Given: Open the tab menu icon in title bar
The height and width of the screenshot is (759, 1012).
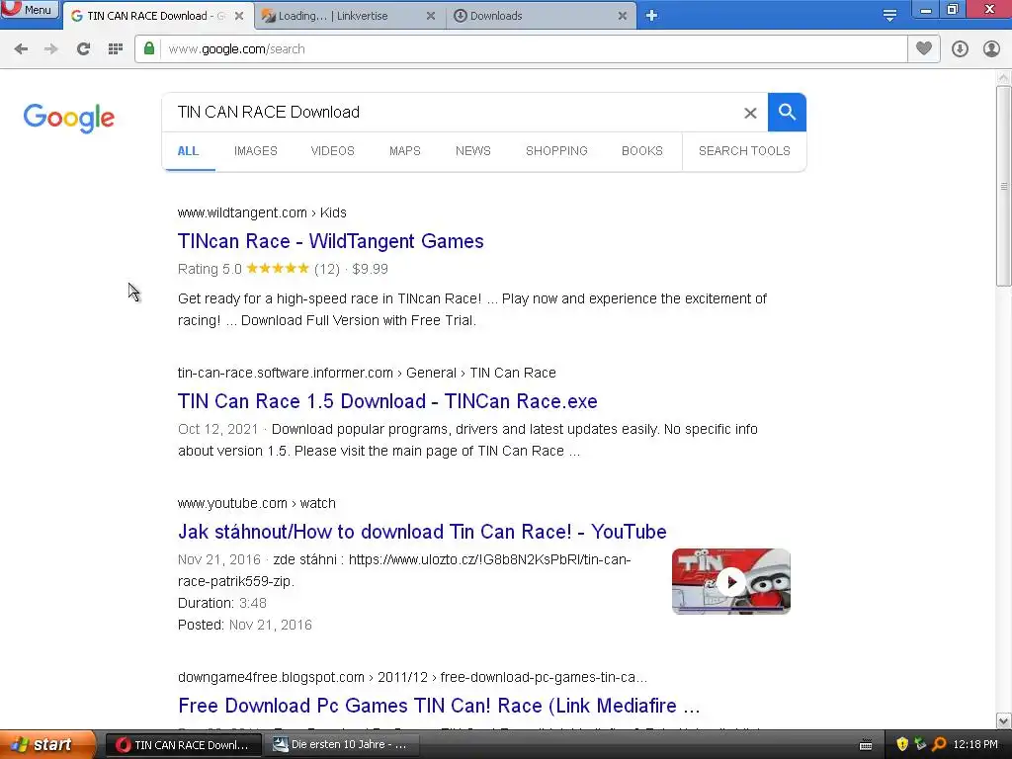Looking at the screenshot, I should (x=889, y=16).
